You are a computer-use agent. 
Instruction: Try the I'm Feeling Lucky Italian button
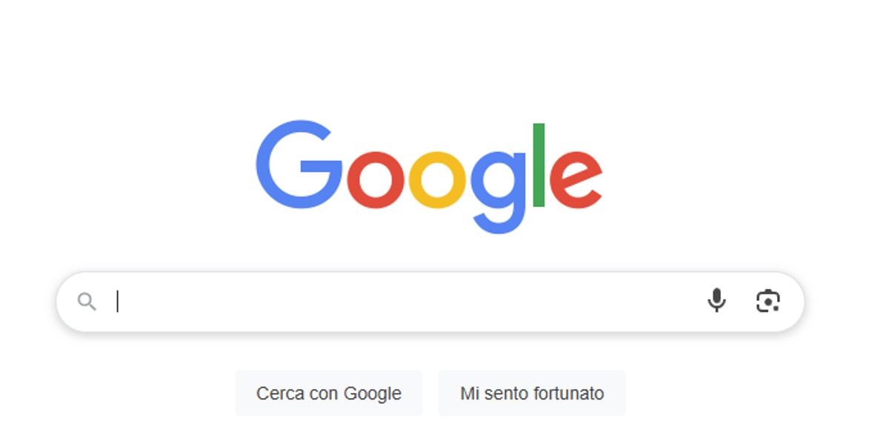click(x=532, y=393)
